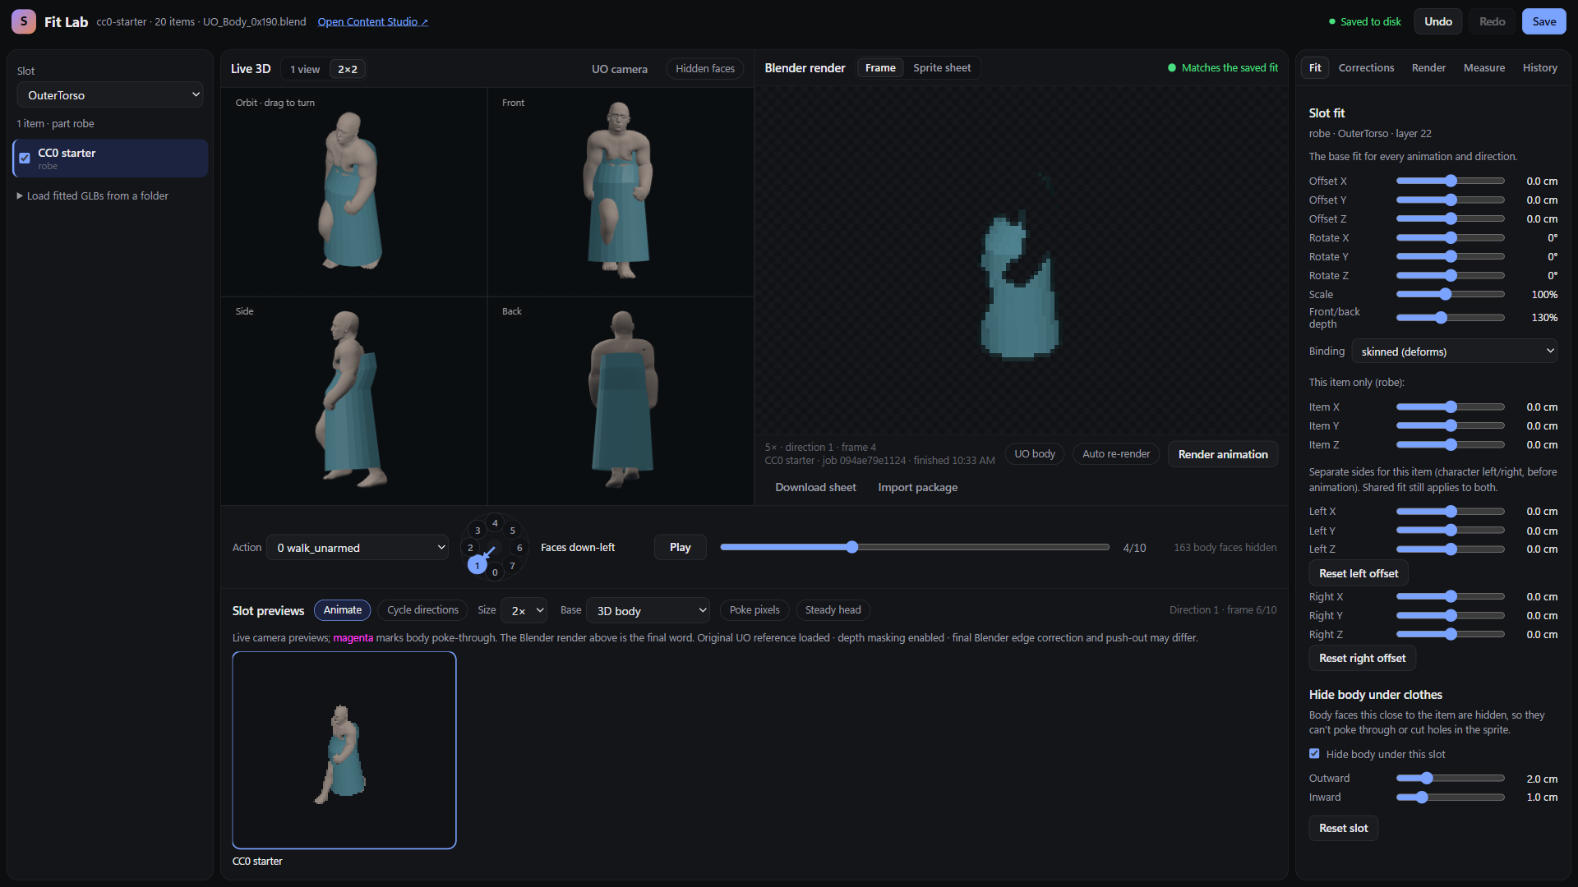Expand Load fitted GLBs from a folder
The image size is (1578, 887).
(93, 196)
